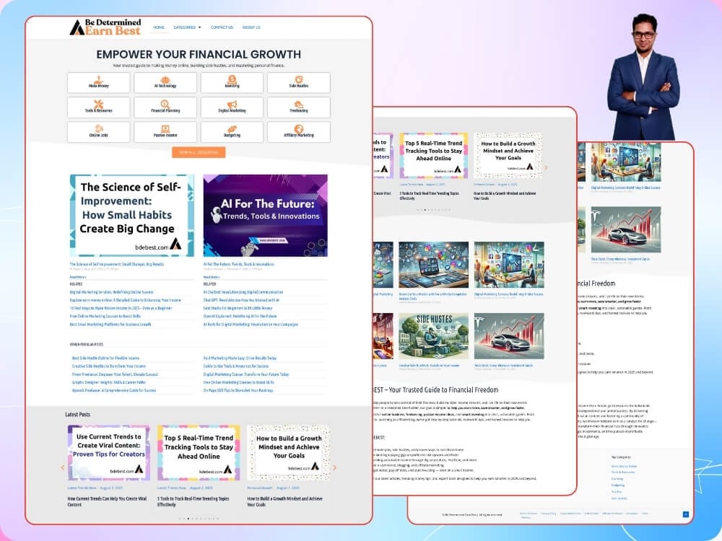Open the Facebook icon in the footer

pos(685,513)
